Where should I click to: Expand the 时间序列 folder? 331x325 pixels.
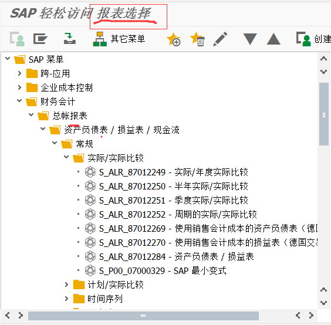(x=66, y=299)
